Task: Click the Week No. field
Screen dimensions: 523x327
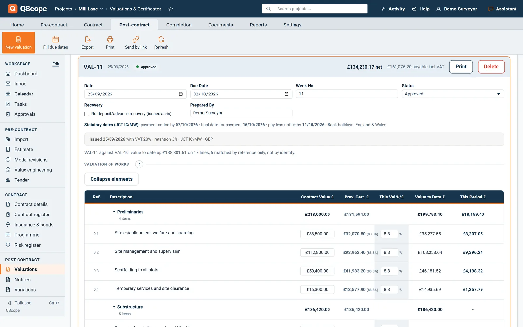Action: pyautogui.click(x=347, y=94)
